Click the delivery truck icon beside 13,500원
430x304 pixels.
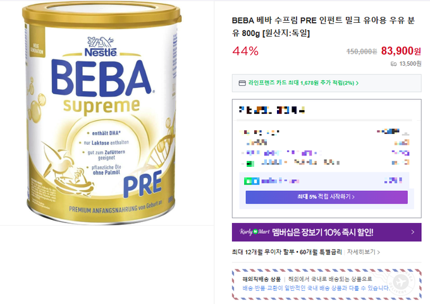(x=394, y=64)
